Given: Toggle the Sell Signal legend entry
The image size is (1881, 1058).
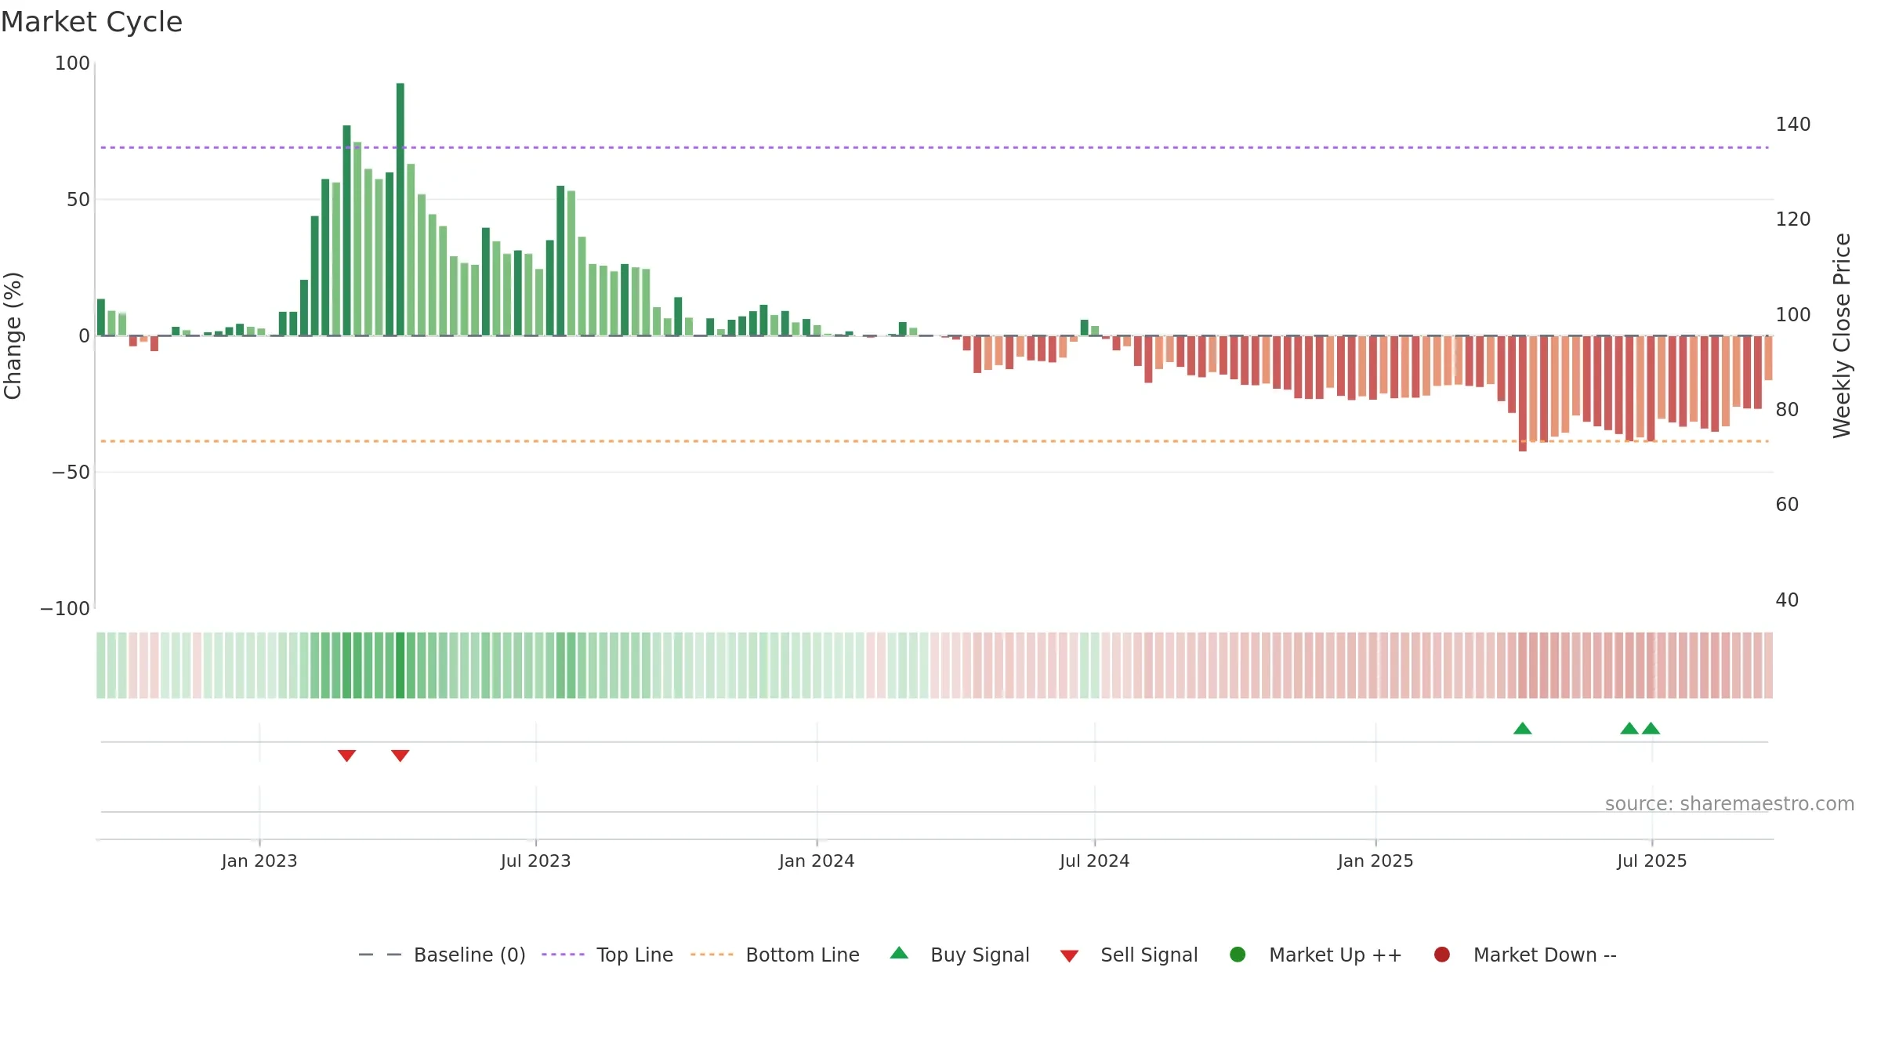Looking at the screenshot, I should click(x=1129, y=955).
